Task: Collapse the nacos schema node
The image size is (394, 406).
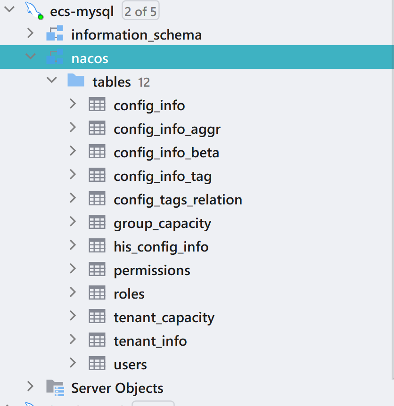Action: (31, 57)
